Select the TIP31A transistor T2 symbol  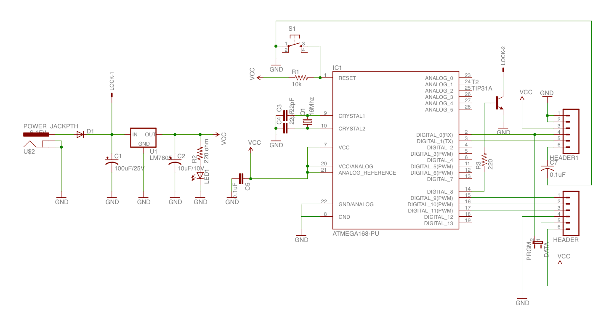click(x=499, y=103)
